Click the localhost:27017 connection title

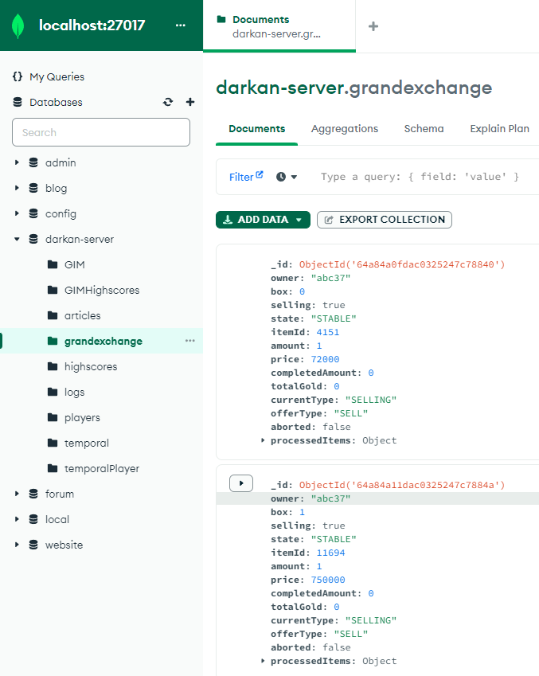[x=92, y=25]
